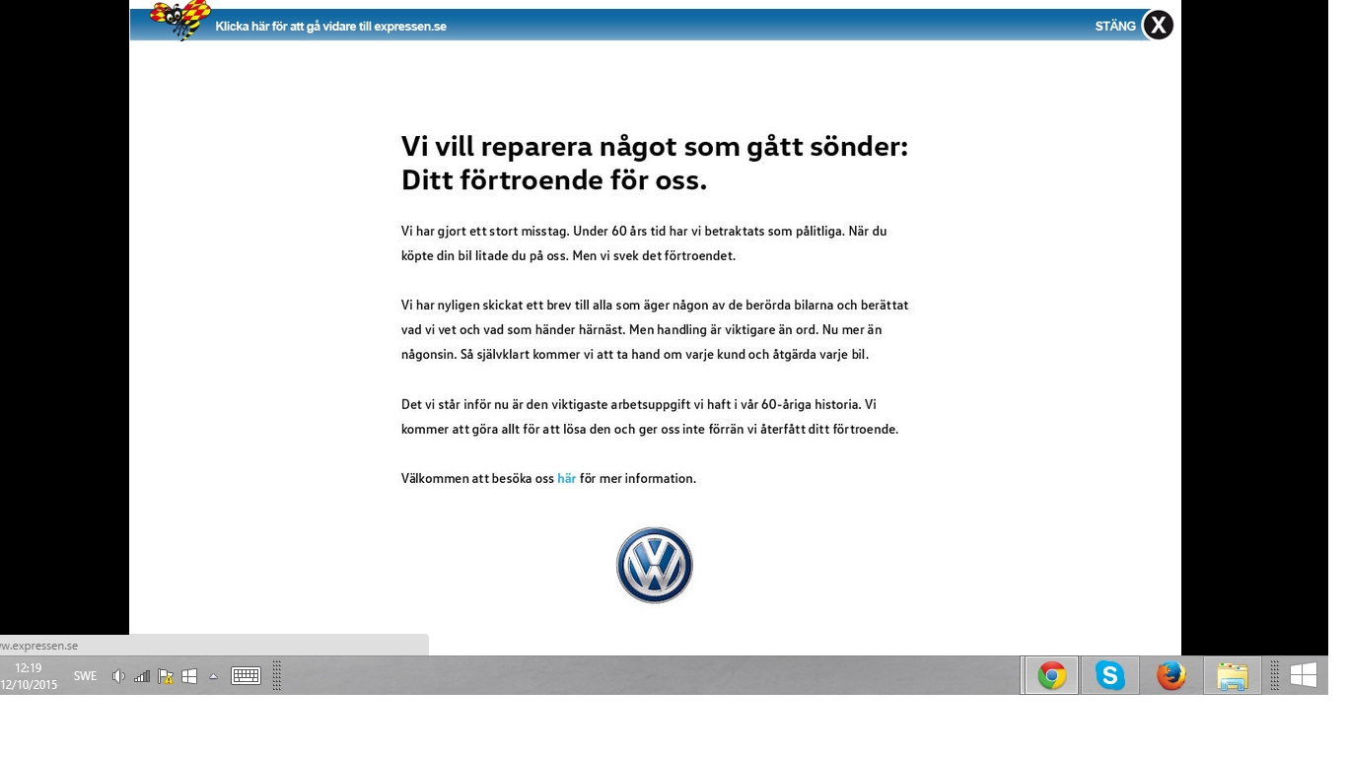Switch input language via SWE indicator

85,676
